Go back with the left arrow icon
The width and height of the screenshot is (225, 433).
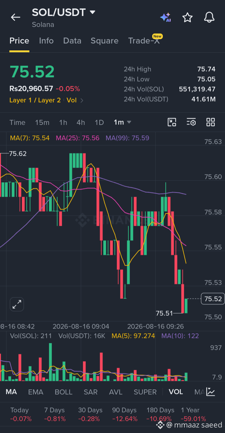15,17
